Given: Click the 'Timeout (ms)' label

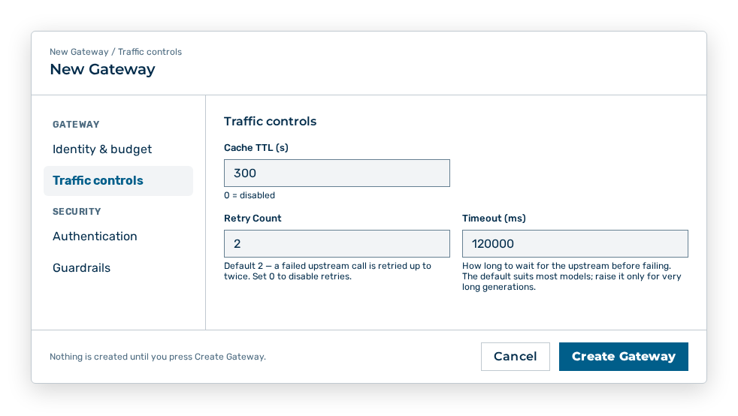Looking at the screenshot, I should [x=494, y=218].
